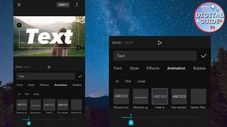Screen dimensions: 227x127
Task: Confirm with checkmark in enlarged panel
Action: (x=204, y=56)
